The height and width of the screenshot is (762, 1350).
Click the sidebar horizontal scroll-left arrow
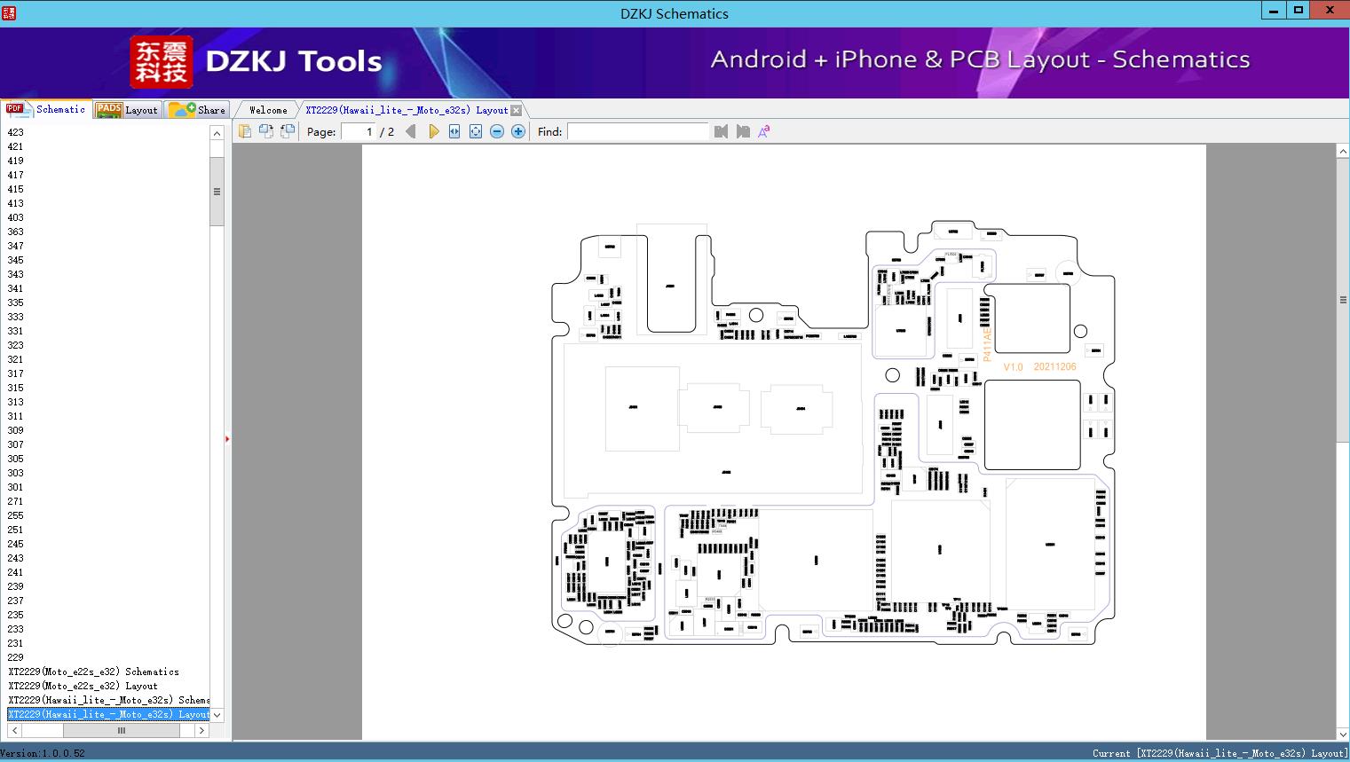[14, 731]
